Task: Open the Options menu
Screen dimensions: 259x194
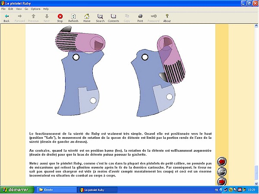Action: [35, 9]
